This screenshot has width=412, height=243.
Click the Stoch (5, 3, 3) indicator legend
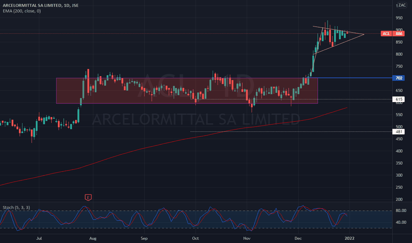pyautogui.click(x=16, y=208)
